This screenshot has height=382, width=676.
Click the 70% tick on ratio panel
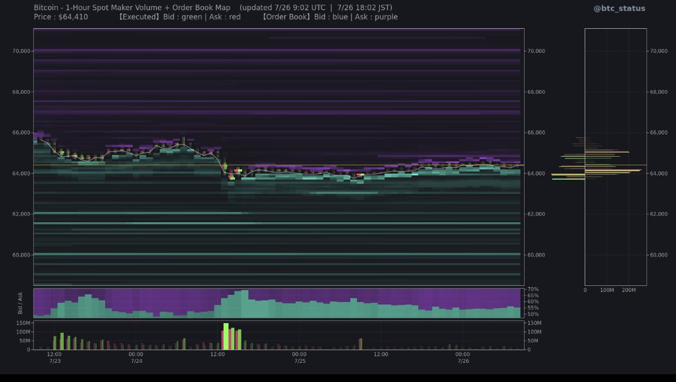pyautogui.click(x=533, y=290)
